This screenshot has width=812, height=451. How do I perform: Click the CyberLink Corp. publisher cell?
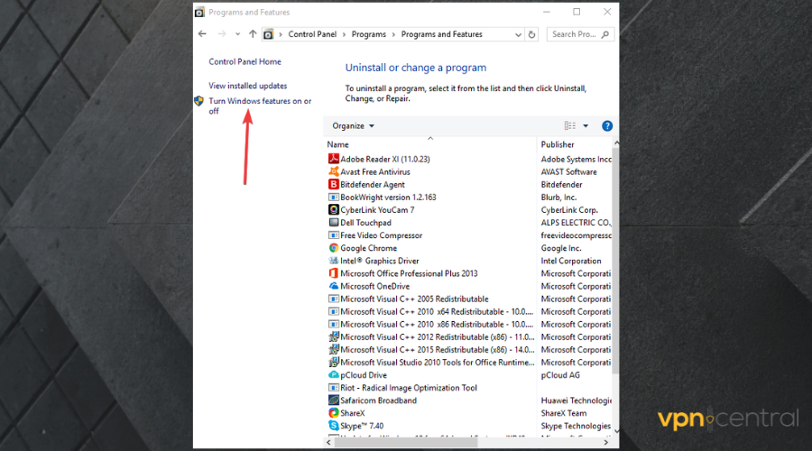click(x=569, y=209)
